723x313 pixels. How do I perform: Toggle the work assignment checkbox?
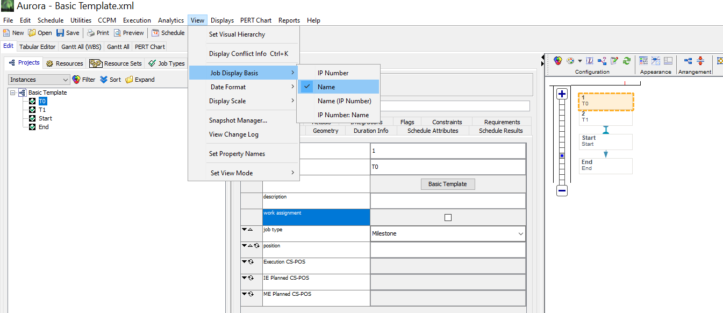point(448,217)
